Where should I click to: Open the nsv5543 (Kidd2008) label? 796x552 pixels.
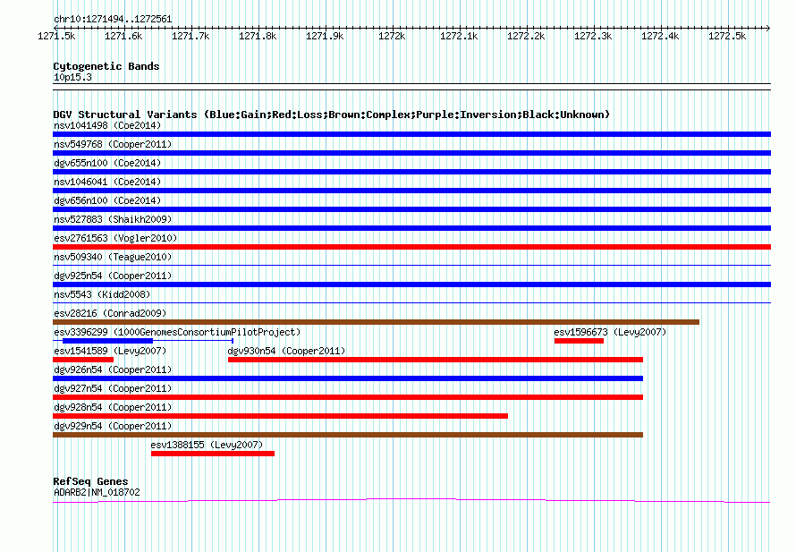[x=102, y=294]
